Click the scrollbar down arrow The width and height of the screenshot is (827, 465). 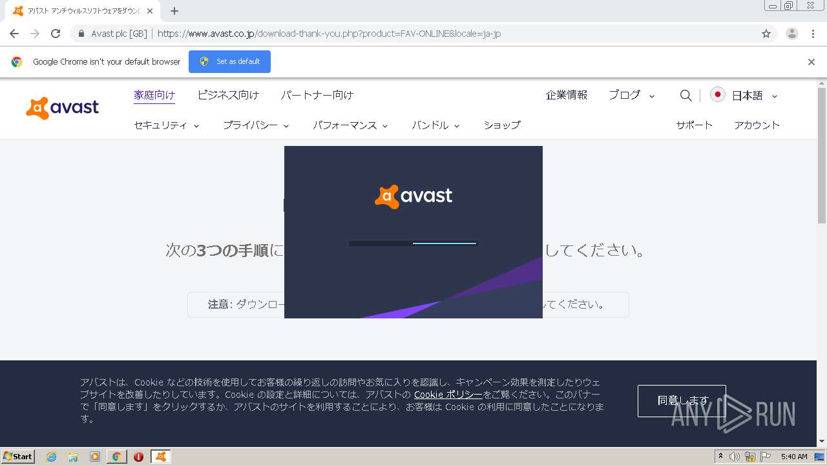pyautogui.click(x=822, y=442)
